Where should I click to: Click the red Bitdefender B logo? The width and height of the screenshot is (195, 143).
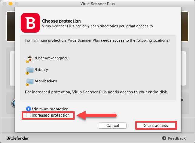pos(30,23)
